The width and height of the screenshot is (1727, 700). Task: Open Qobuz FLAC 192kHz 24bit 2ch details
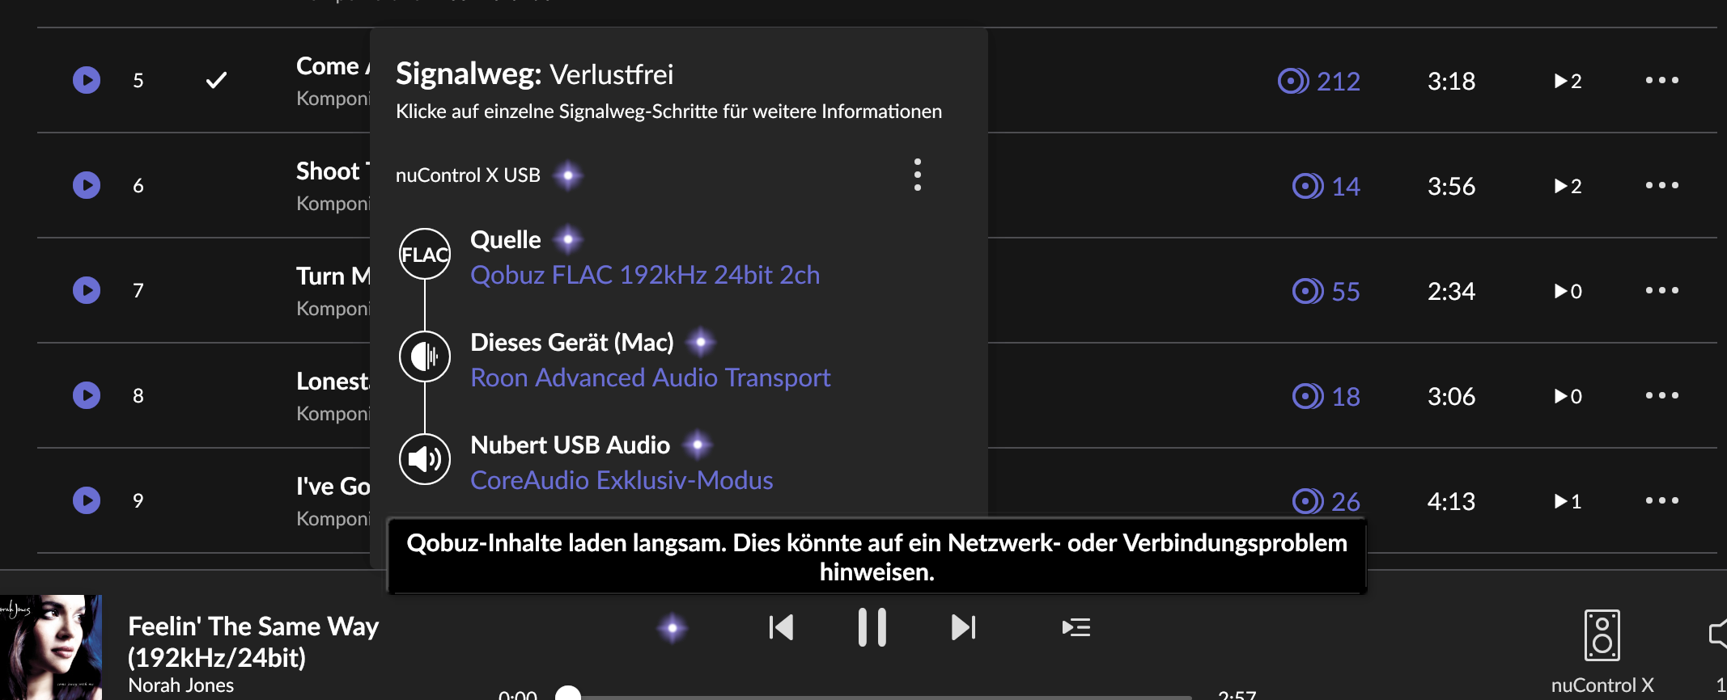(645, 275)
